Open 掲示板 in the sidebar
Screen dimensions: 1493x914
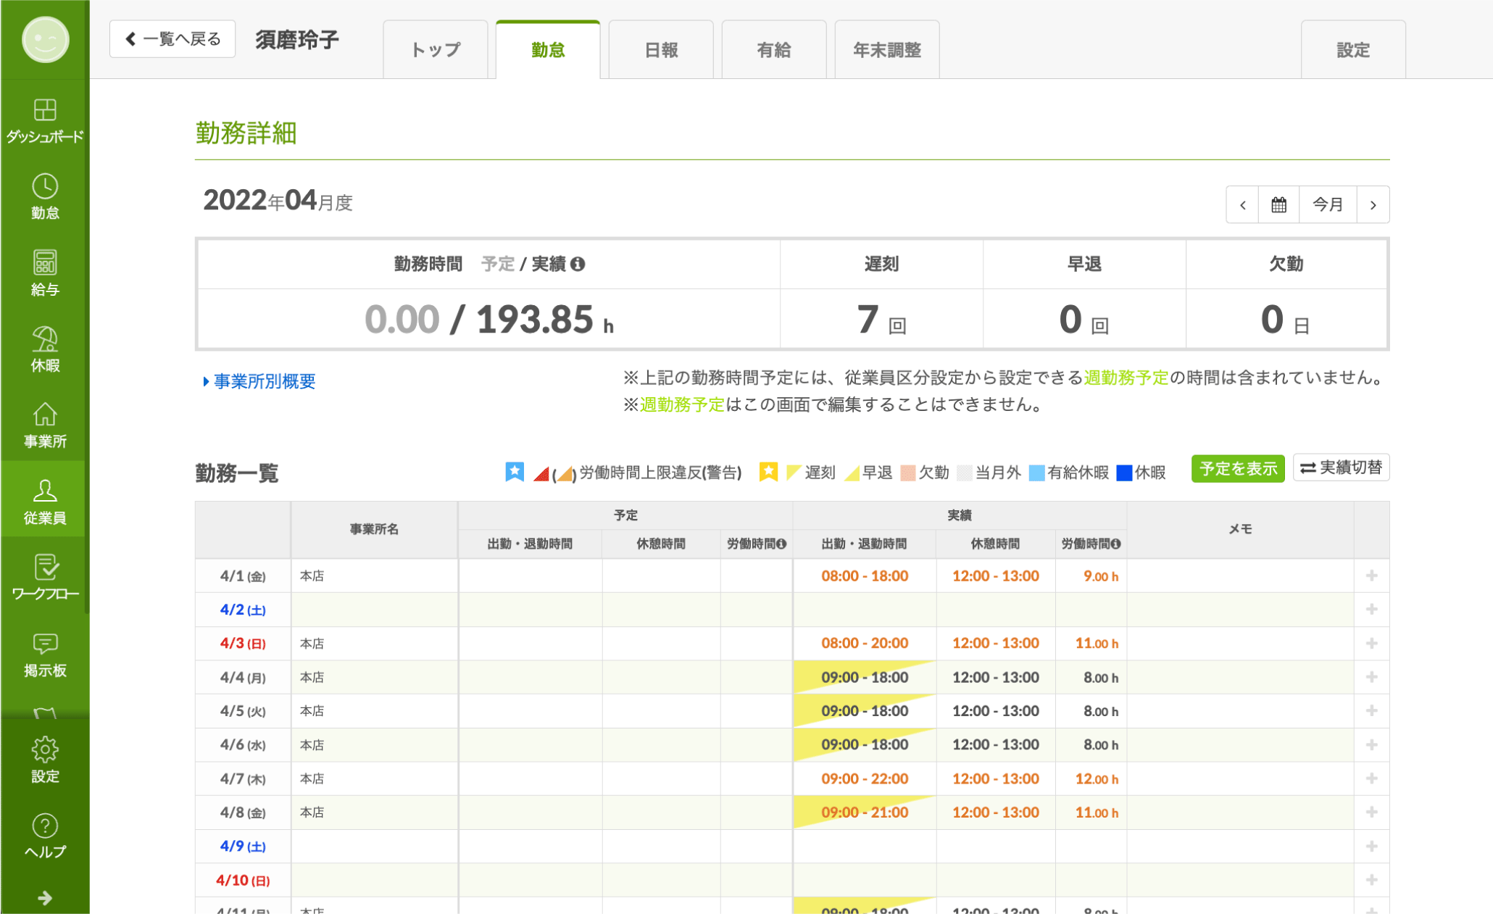coord(45,655)
